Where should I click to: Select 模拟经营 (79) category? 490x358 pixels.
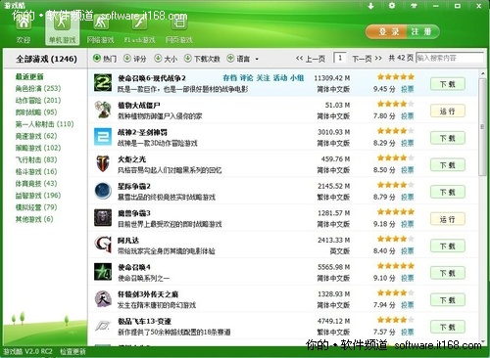pyautogui.click(x=36, y=207)
